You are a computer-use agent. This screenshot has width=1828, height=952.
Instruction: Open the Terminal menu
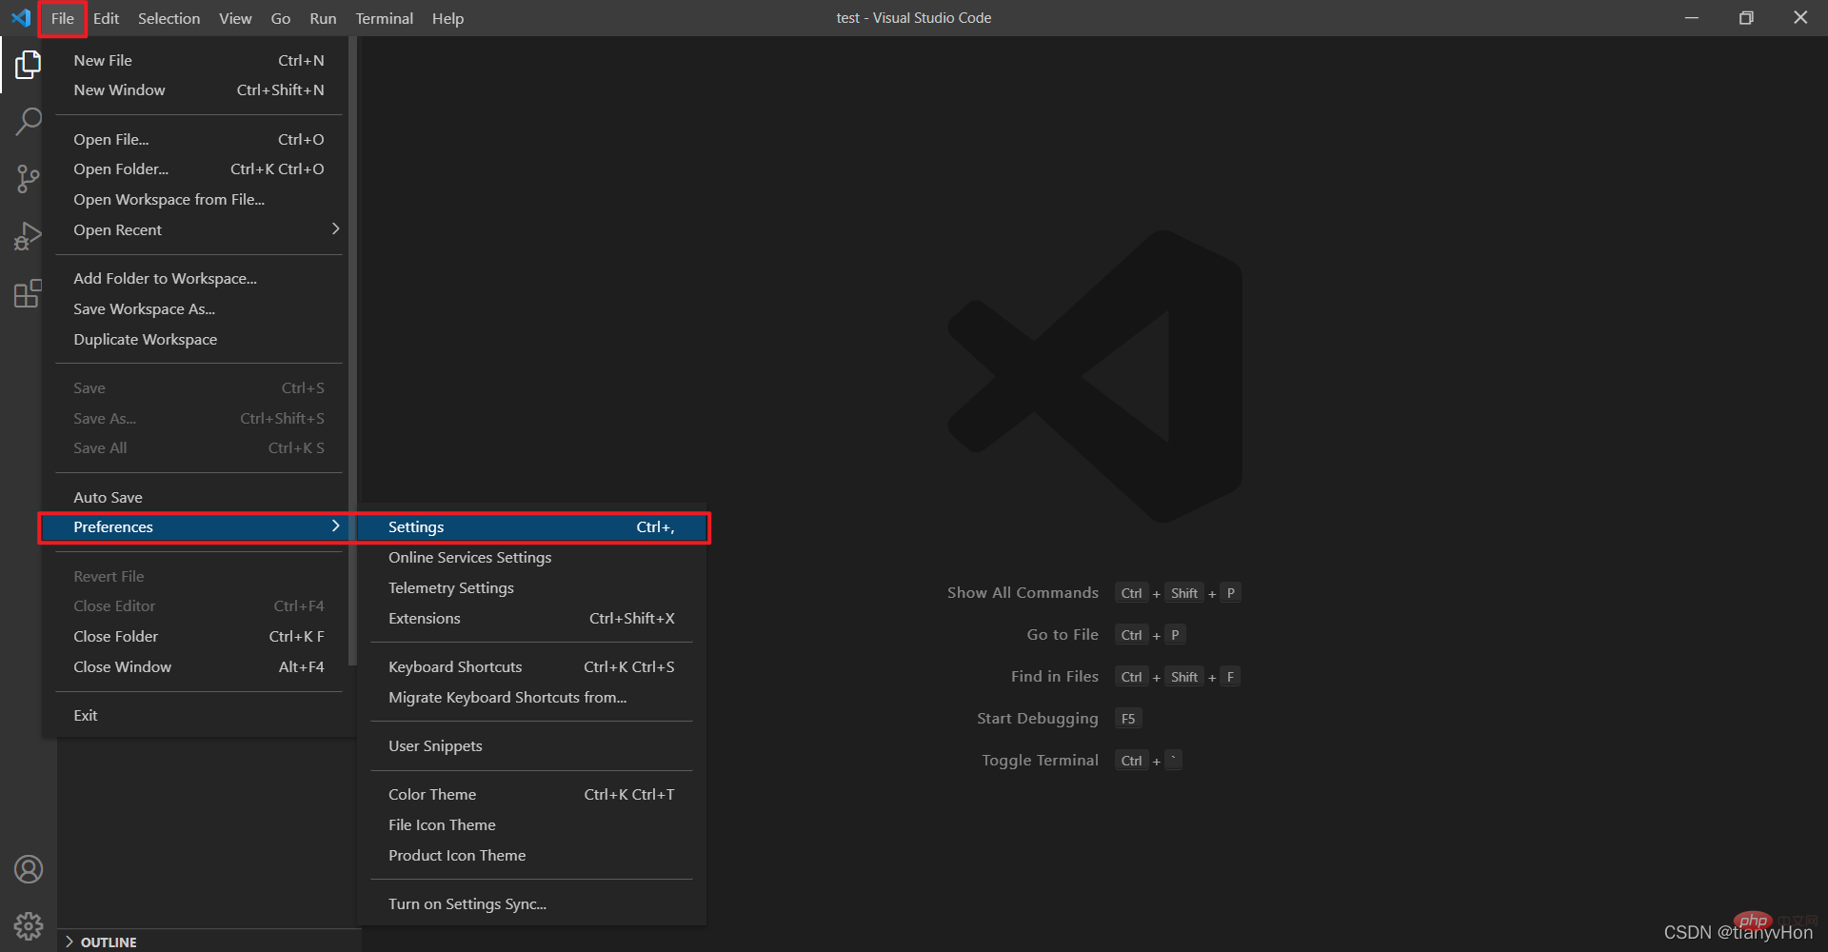pos(384,18)
